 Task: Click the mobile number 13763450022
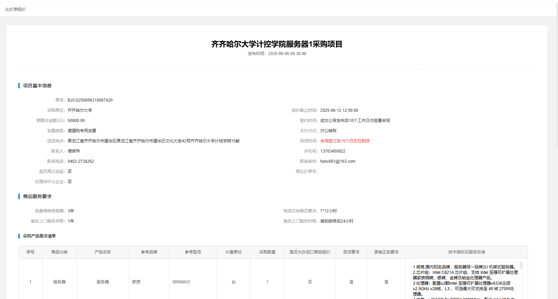pos(332,151)
